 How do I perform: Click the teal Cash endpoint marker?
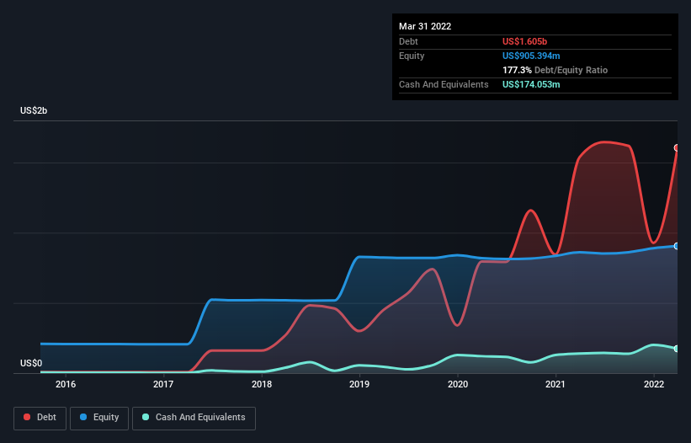pyautogui.click(x=677, y=349)
